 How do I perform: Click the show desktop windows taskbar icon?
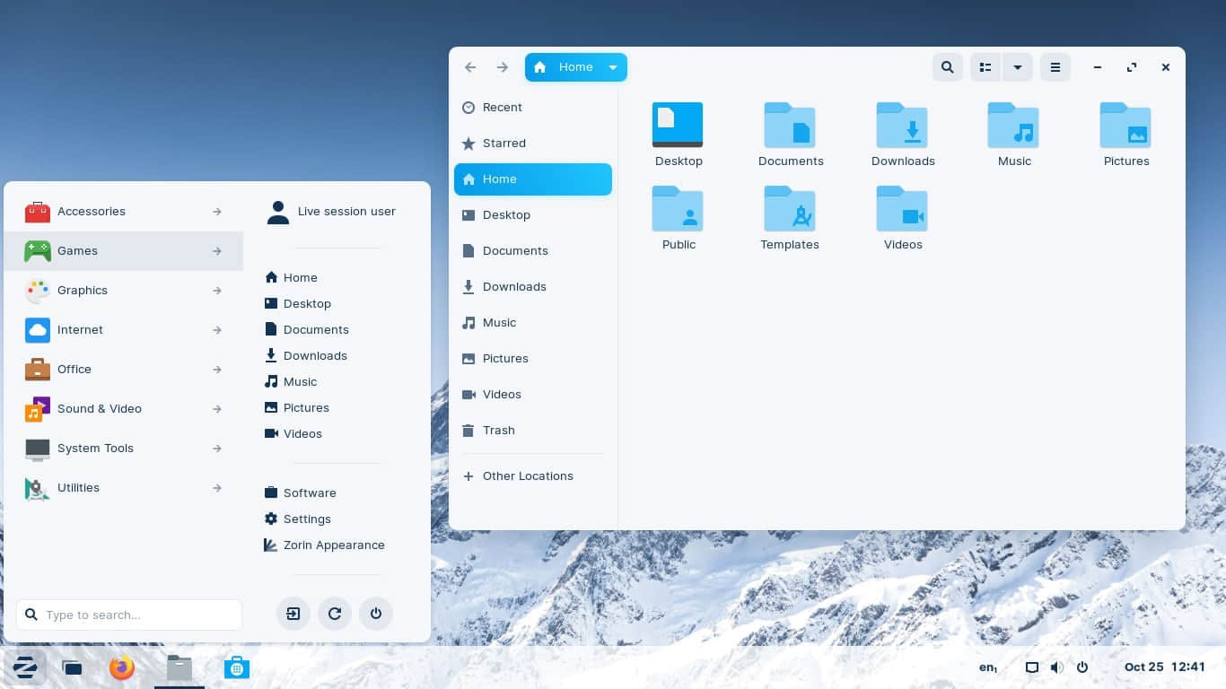73,667
